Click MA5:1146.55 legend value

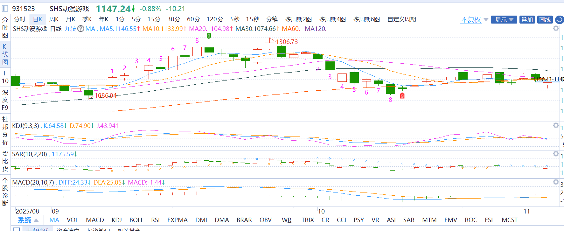[x=120, y=29]
